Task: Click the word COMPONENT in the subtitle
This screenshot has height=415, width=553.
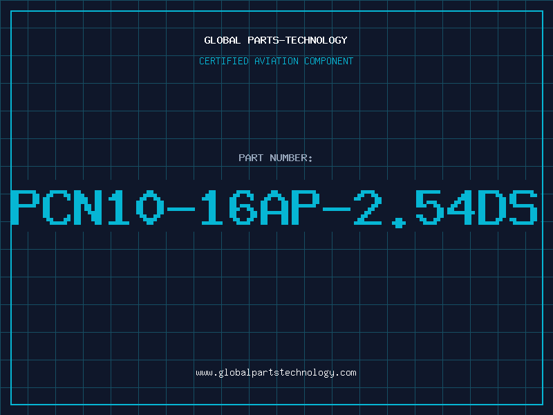Action: click(329, 61)
